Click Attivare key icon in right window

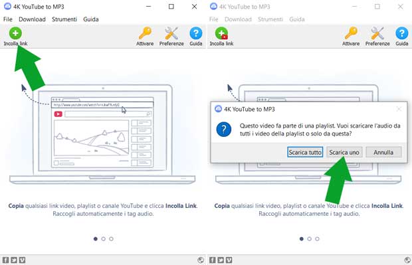[351, 37]
